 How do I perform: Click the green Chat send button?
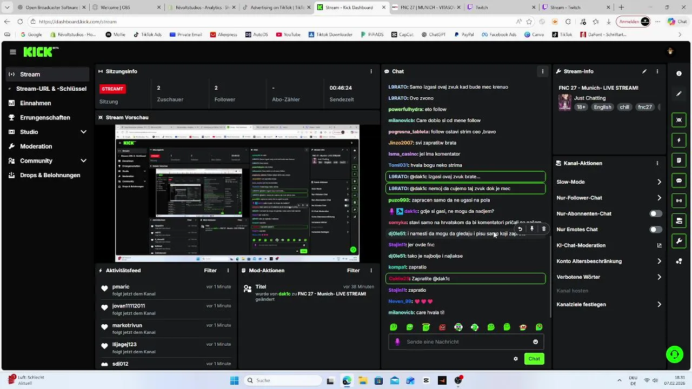click(534, 359)
